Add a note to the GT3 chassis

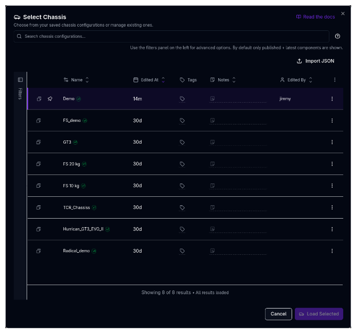238,142
